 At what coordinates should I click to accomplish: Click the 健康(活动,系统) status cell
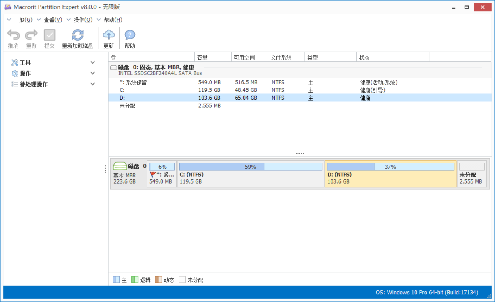point(378,83)
